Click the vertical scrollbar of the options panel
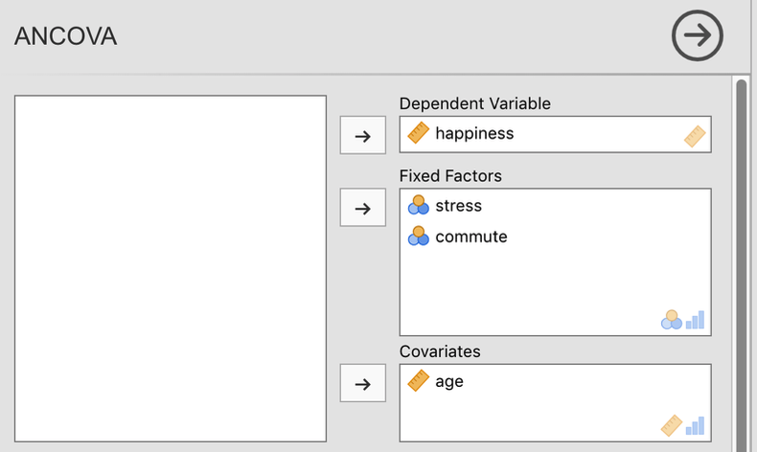Screen dimensions: 757x452 (x=742, y=265)
